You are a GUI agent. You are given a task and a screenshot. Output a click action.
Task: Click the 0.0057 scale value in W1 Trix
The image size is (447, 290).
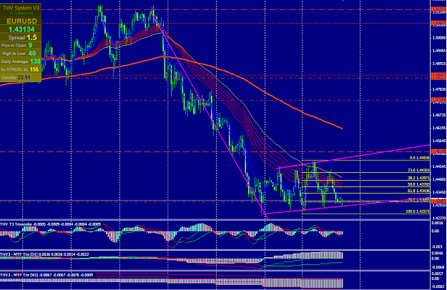point(437,274)
